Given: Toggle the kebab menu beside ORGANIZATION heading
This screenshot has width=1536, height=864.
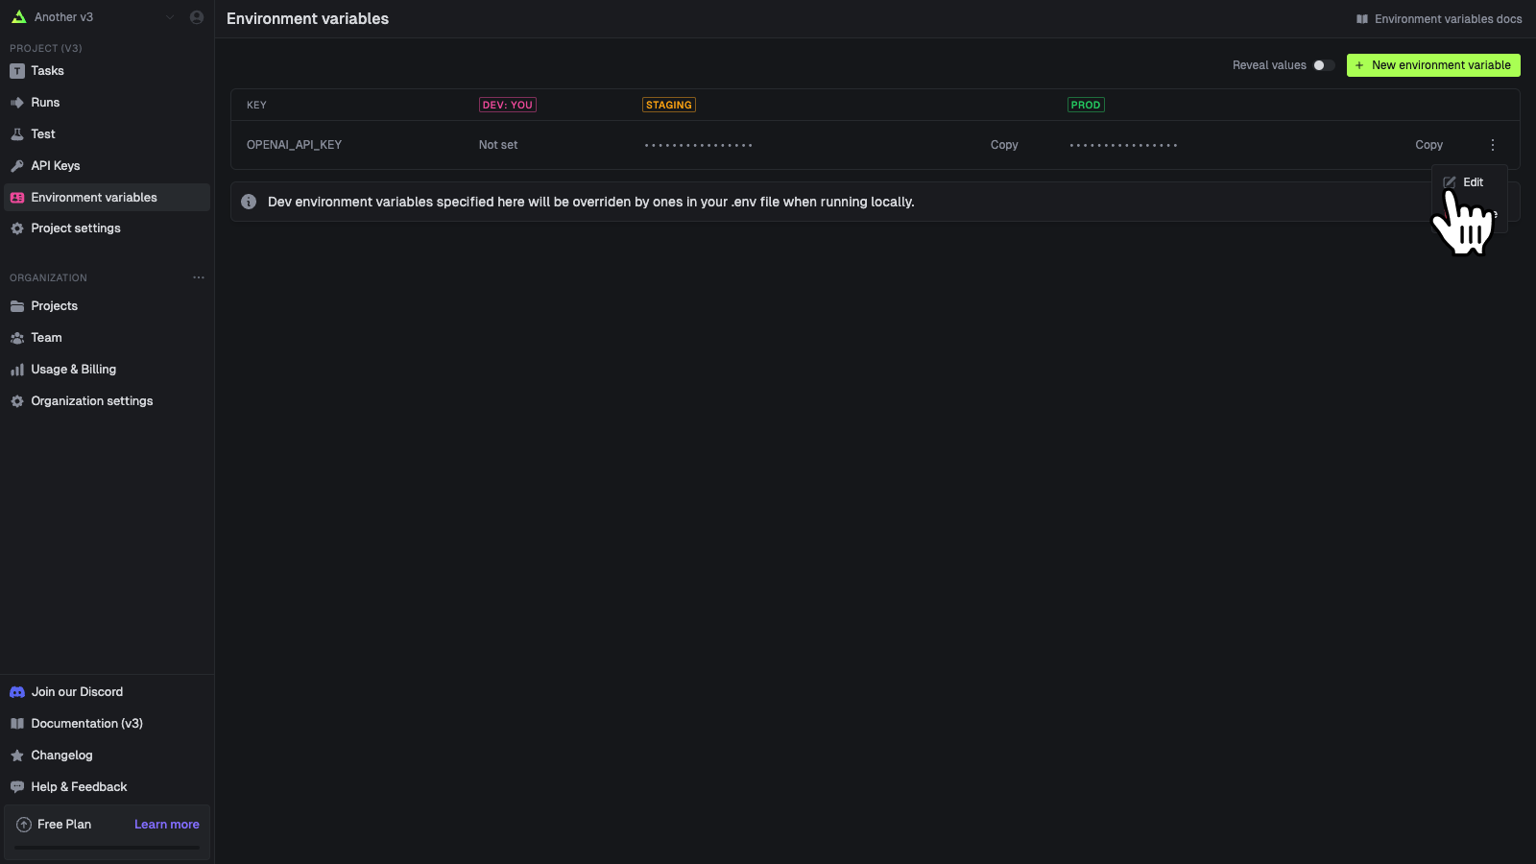Looking at the screenshot, I should pos(199,277).
